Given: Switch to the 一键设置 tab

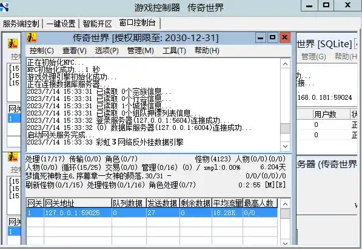Looking at the screenshot, I should pyautogui.click(x=61, y=24).
